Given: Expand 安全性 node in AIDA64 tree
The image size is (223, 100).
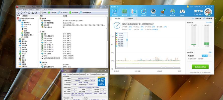Looking at the screenshot, I should [x=18, y=60].
